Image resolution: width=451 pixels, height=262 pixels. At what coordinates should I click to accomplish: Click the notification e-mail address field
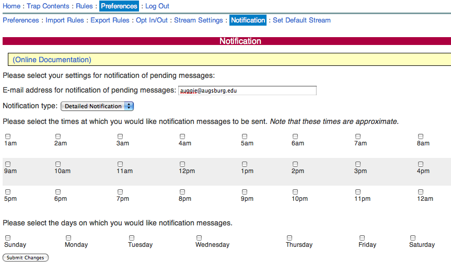[247, 90]
